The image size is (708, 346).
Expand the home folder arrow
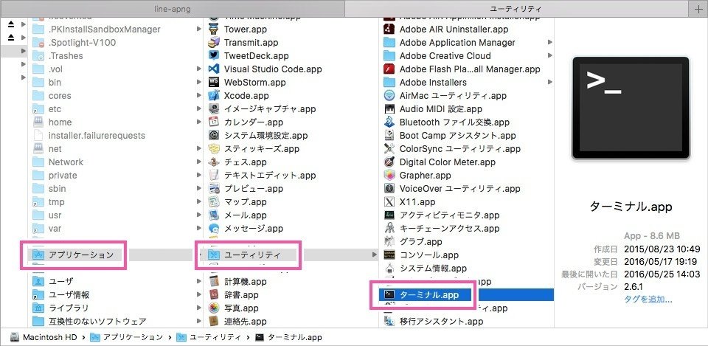[198, 122]
